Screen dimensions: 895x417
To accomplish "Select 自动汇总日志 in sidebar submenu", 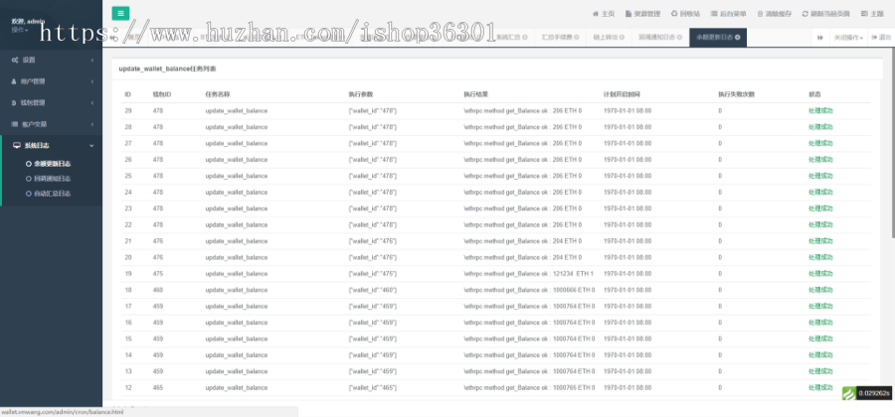I will [x=51, y=193].
